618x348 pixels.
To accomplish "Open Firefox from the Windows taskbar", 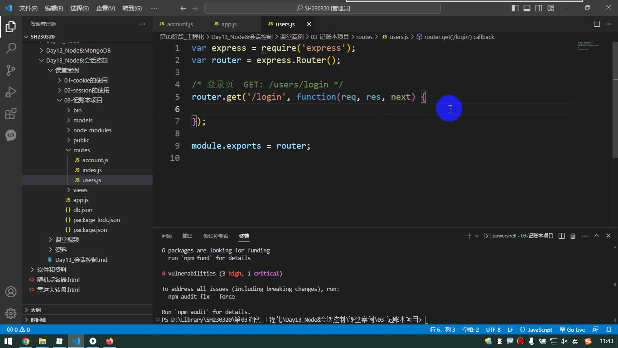I will (x=110, y=341).
